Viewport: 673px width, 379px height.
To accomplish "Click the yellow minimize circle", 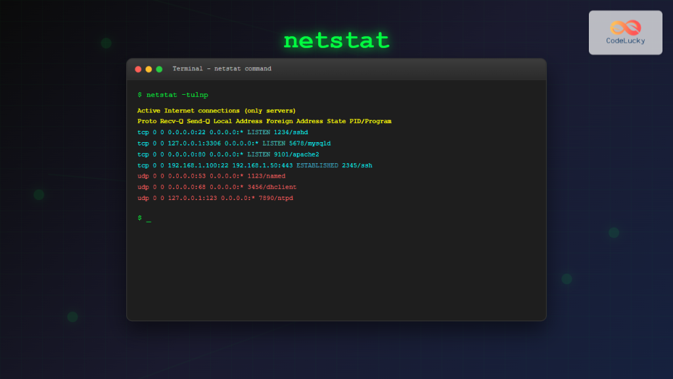I will coord(147,68).
